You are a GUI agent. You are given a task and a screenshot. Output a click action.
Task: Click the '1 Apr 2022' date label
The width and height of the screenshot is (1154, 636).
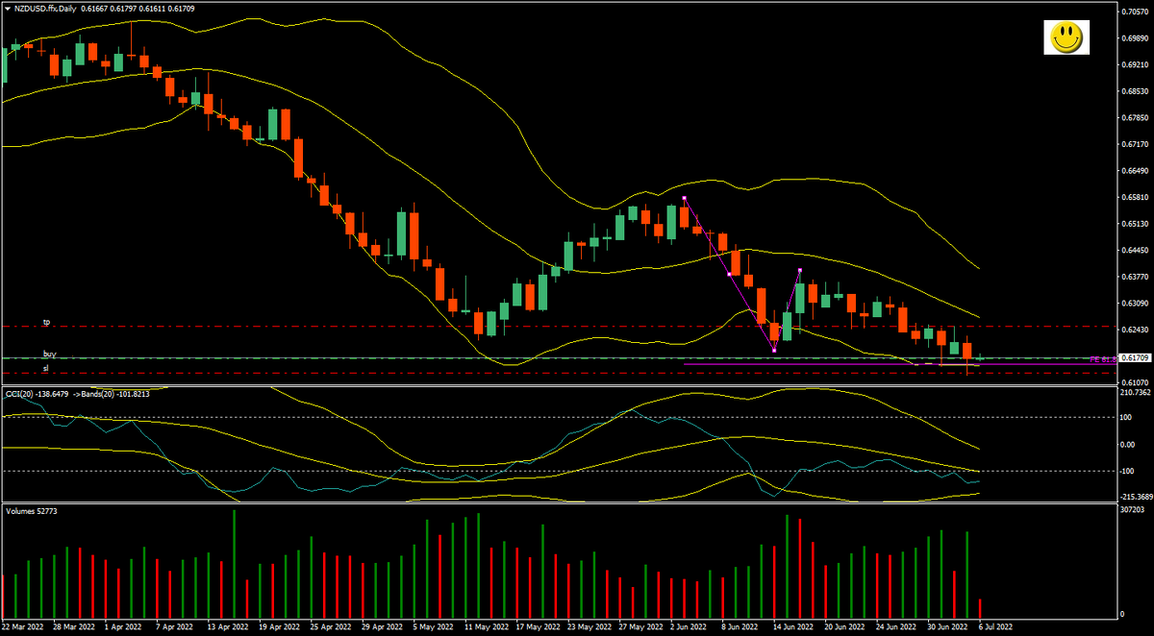pyautogui.click(x=121, y=625)
